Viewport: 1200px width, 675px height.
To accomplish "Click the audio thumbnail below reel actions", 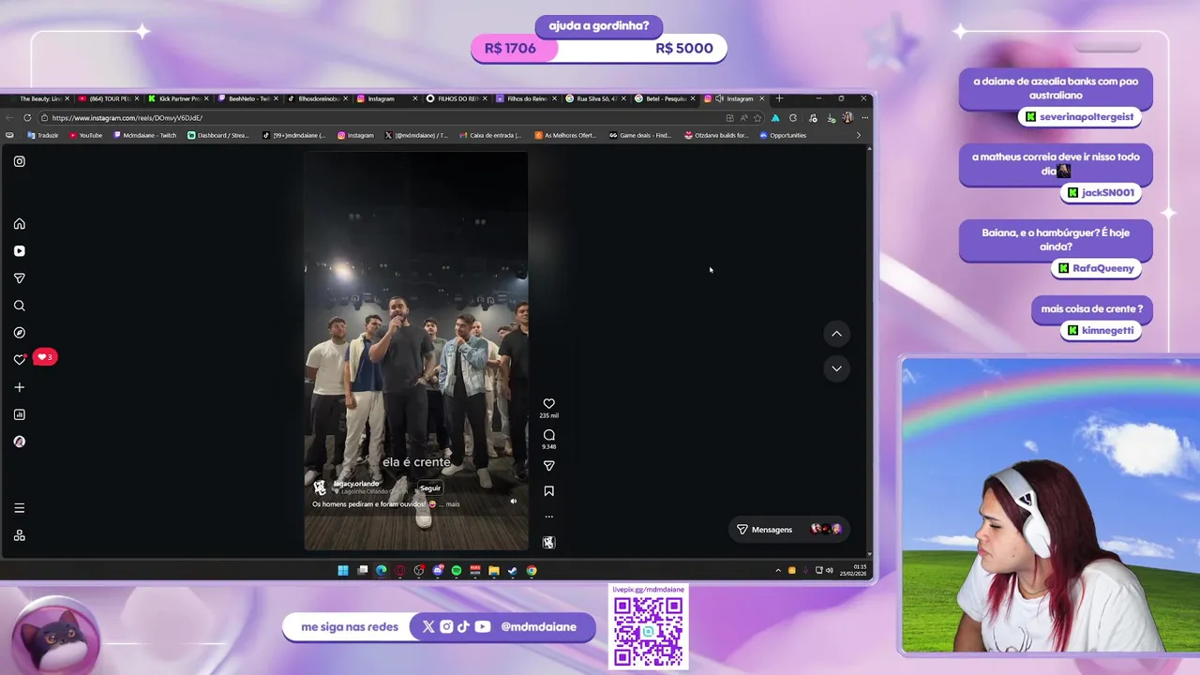I will pyautogui.click(x=548, y=542).
